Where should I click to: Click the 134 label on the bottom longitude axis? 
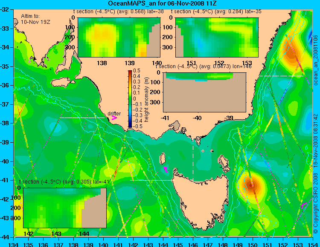coord(14,244)
